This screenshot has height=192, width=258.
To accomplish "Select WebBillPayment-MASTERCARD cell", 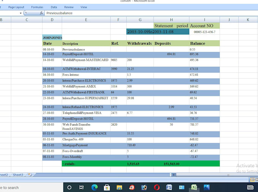I will (86, 62).
